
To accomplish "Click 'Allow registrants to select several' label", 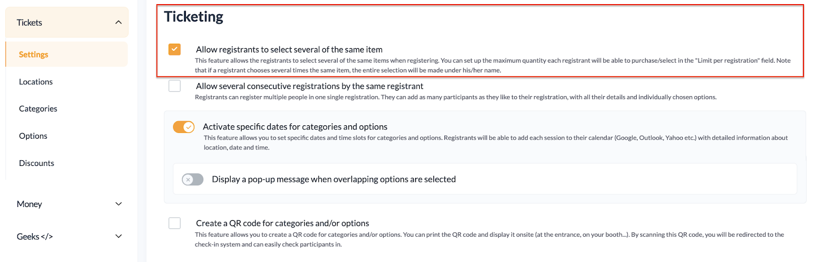I will tap(289, 49).
